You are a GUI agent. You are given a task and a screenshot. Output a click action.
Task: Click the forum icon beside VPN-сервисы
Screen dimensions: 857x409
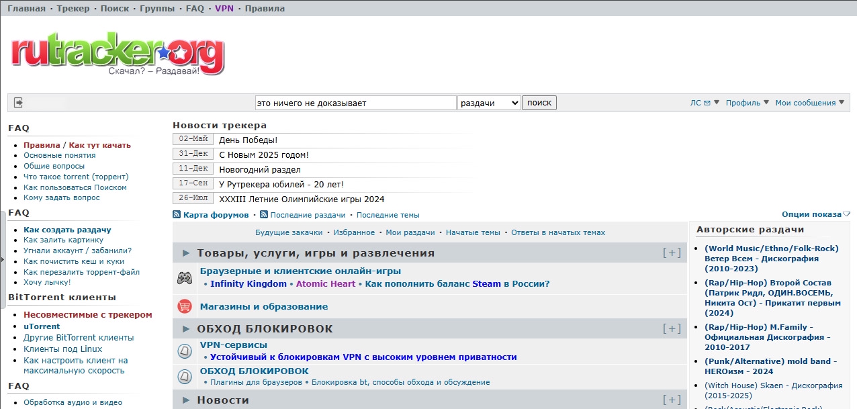(185, 351)
